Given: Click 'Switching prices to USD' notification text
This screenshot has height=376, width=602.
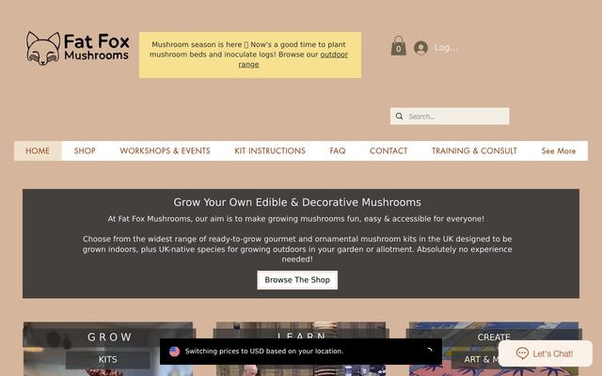Looking at the screenshot, I should pyautogui.click(x=264, y=351).
